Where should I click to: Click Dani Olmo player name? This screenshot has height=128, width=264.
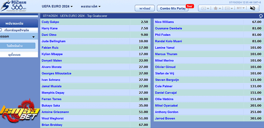pyautogui.click(x=49, y=35)
